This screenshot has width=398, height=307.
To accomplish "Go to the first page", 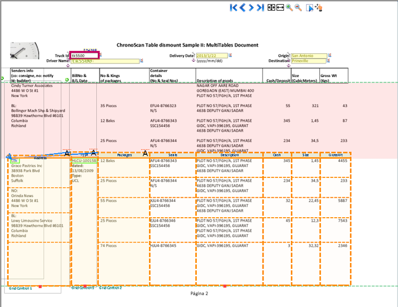I will 233,8.
